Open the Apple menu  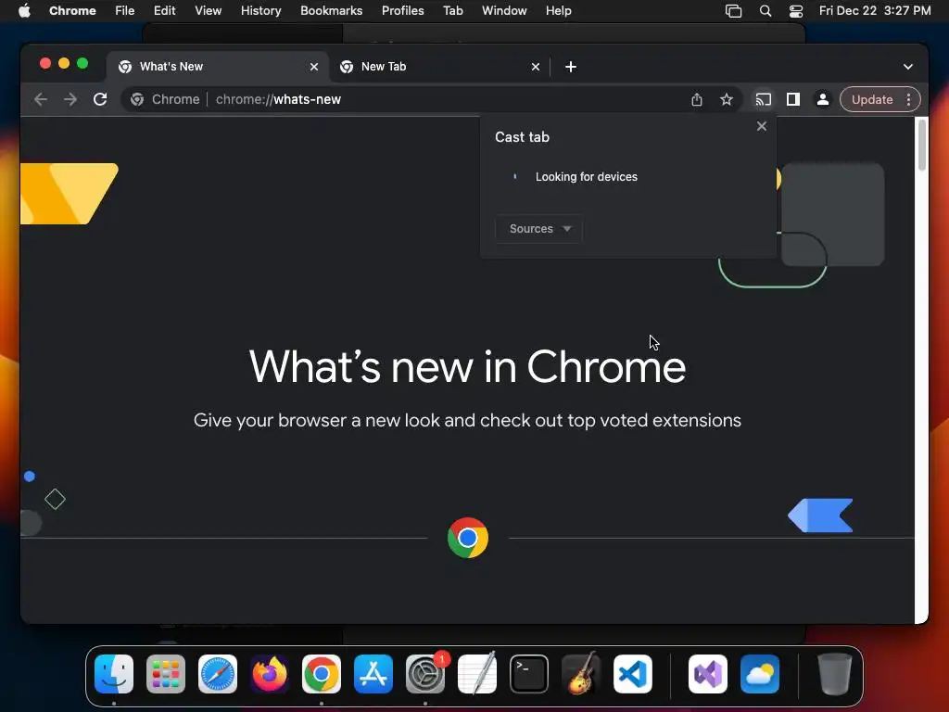click(24, 11)
